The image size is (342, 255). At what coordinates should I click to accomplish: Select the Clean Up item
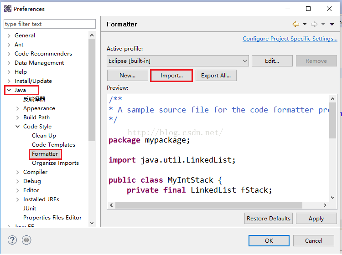(x=44, y=136)
